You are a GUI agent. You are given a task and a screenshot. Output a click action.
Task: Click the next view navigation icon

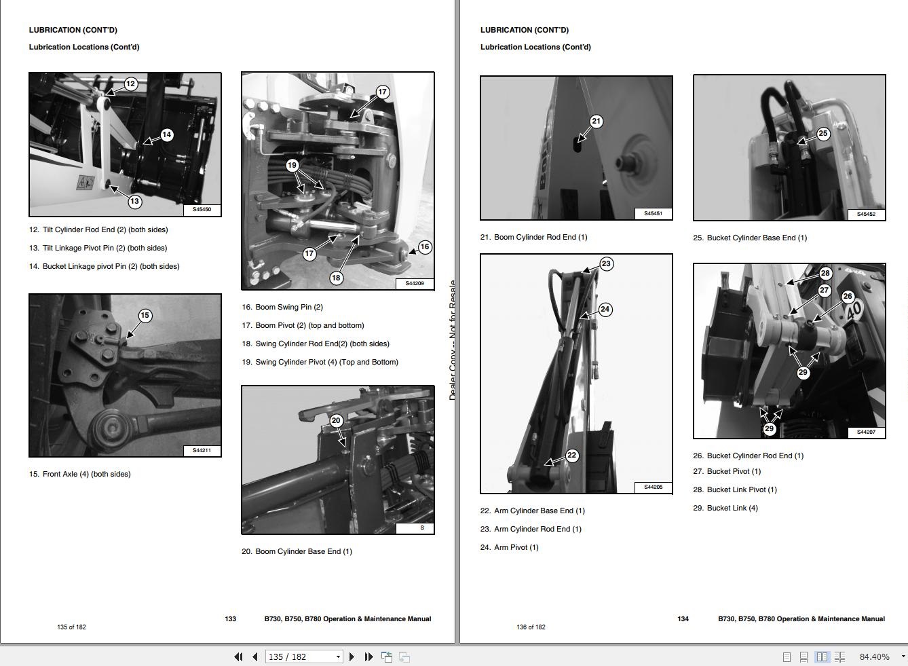click(404, 656)
